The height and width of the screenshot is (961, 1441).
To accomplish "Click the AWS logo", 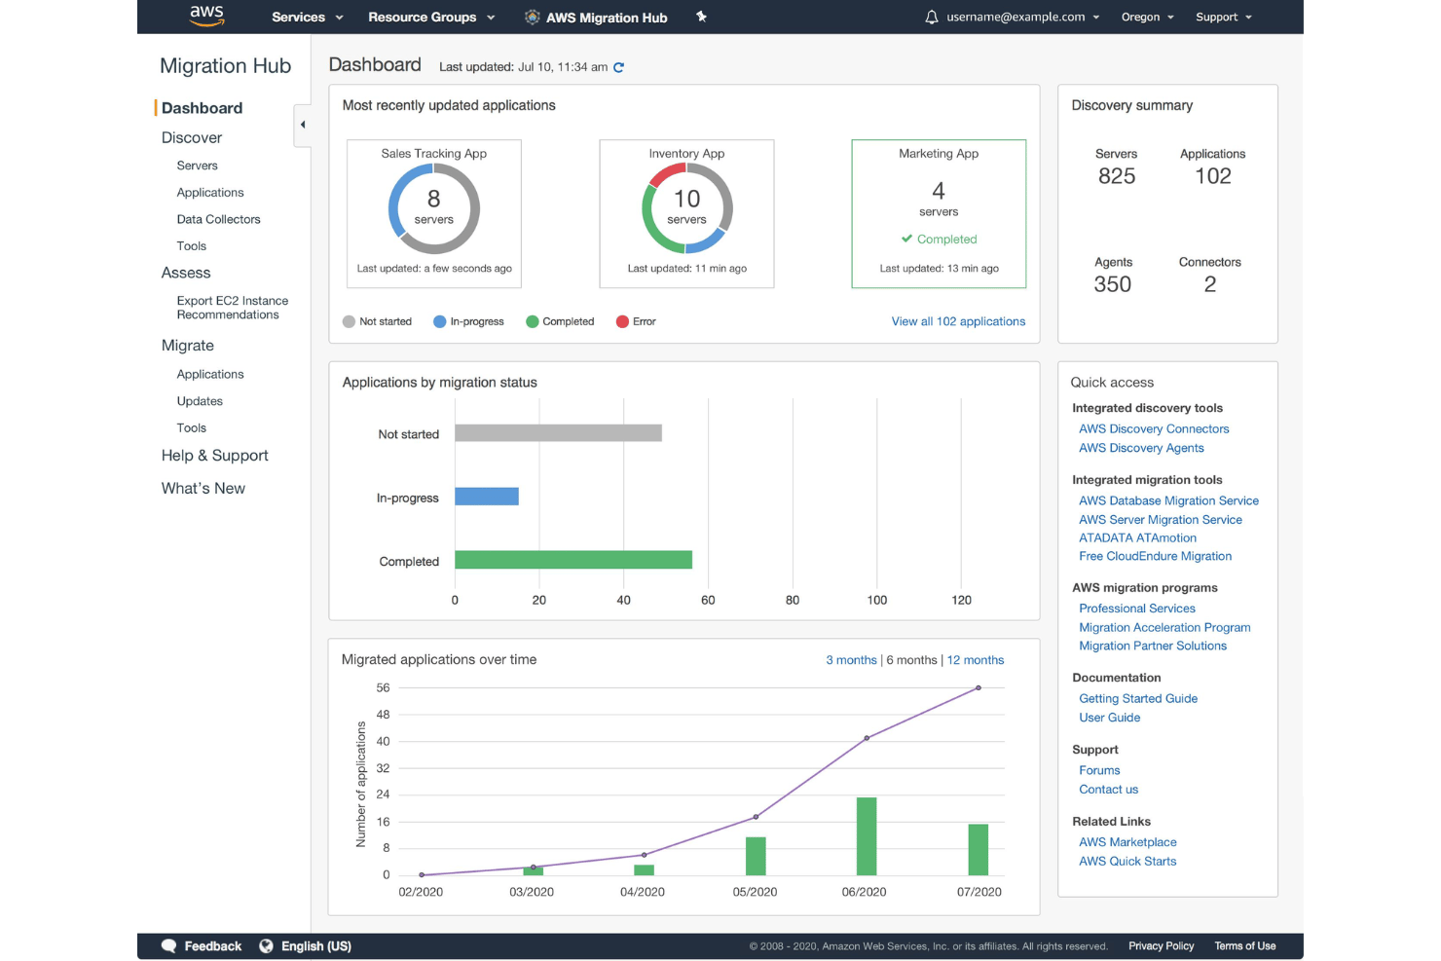I will tap(206, 16).
